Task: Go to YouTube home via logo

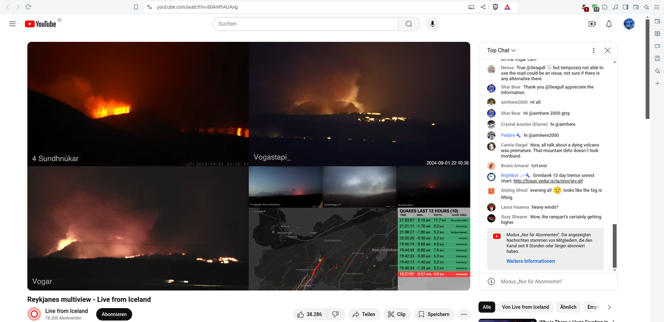Action: (x=40, y=24)
